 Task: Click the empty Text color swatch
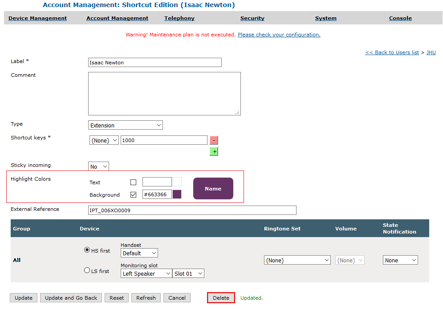(177, 182)
